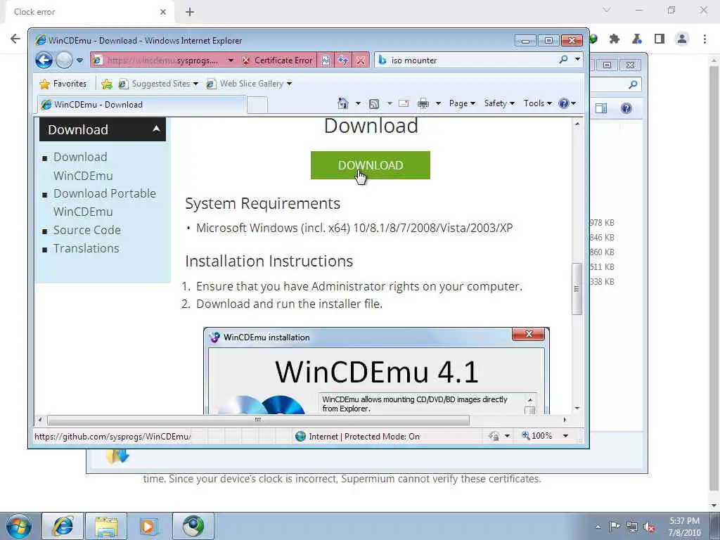Click the Explorer window help icon
This screenshot has width=720, height=540.
tap(626, 108)
